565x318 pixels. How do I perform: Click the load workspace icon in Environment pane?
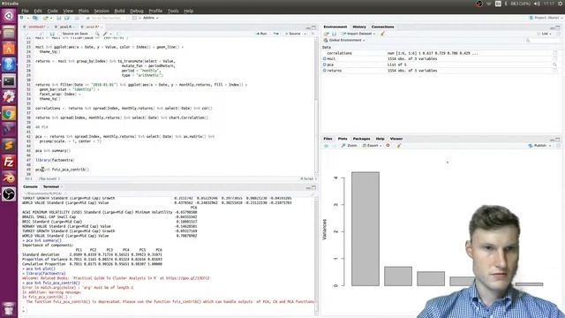[327, 34]
